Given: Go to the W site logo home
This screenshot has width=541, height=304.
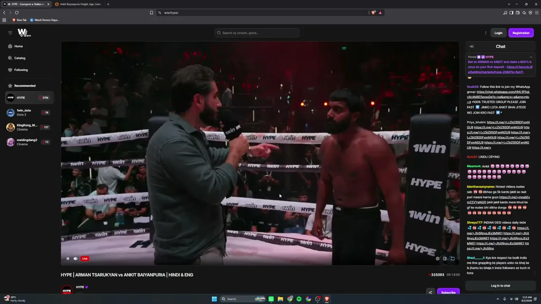Looking at the screenshot, I should coord(24,33).
